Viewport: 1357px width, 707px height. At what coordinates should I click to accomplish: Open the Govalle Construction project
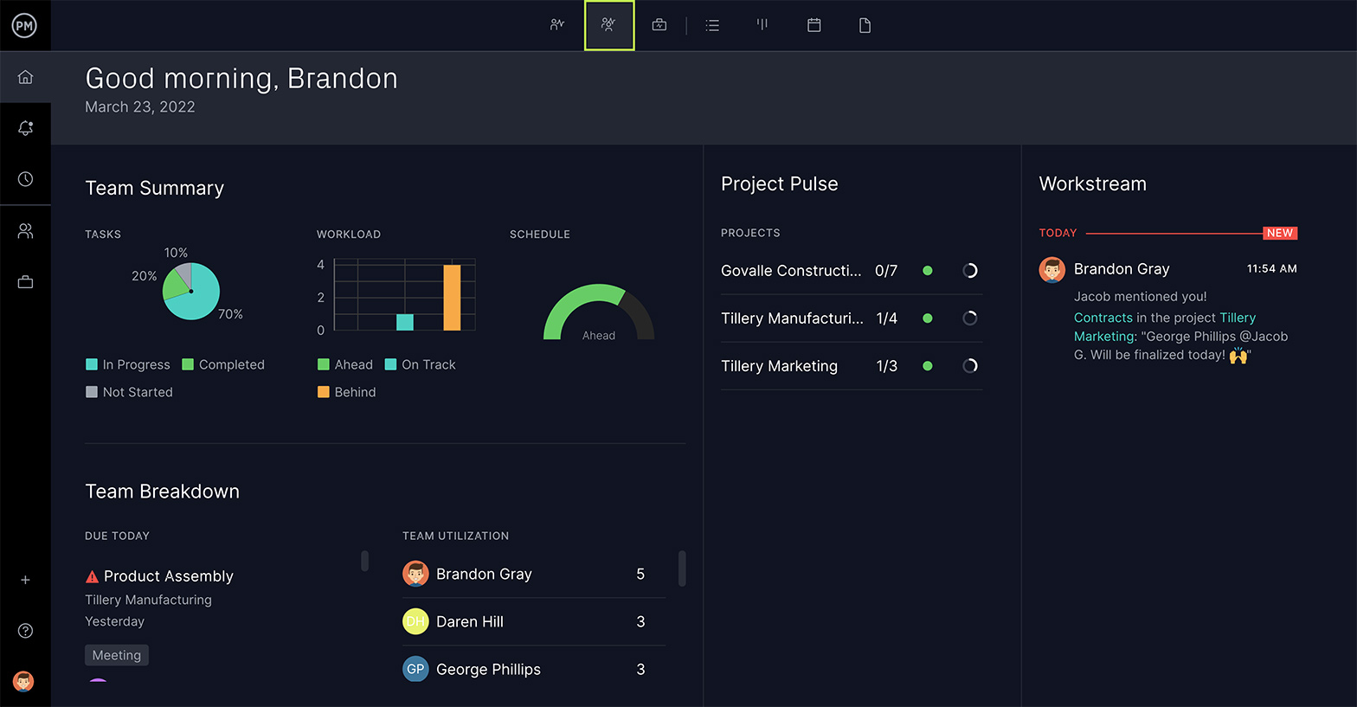(x=791, y=271)
